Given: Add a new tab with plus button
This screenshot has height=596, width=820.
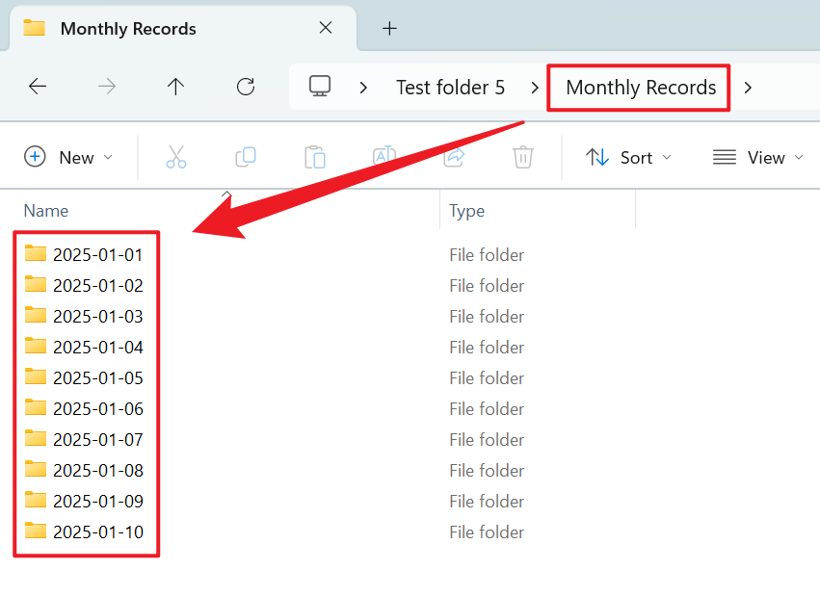Looking at the screenshot, I should pyautogui.click(x=389, y=28).
